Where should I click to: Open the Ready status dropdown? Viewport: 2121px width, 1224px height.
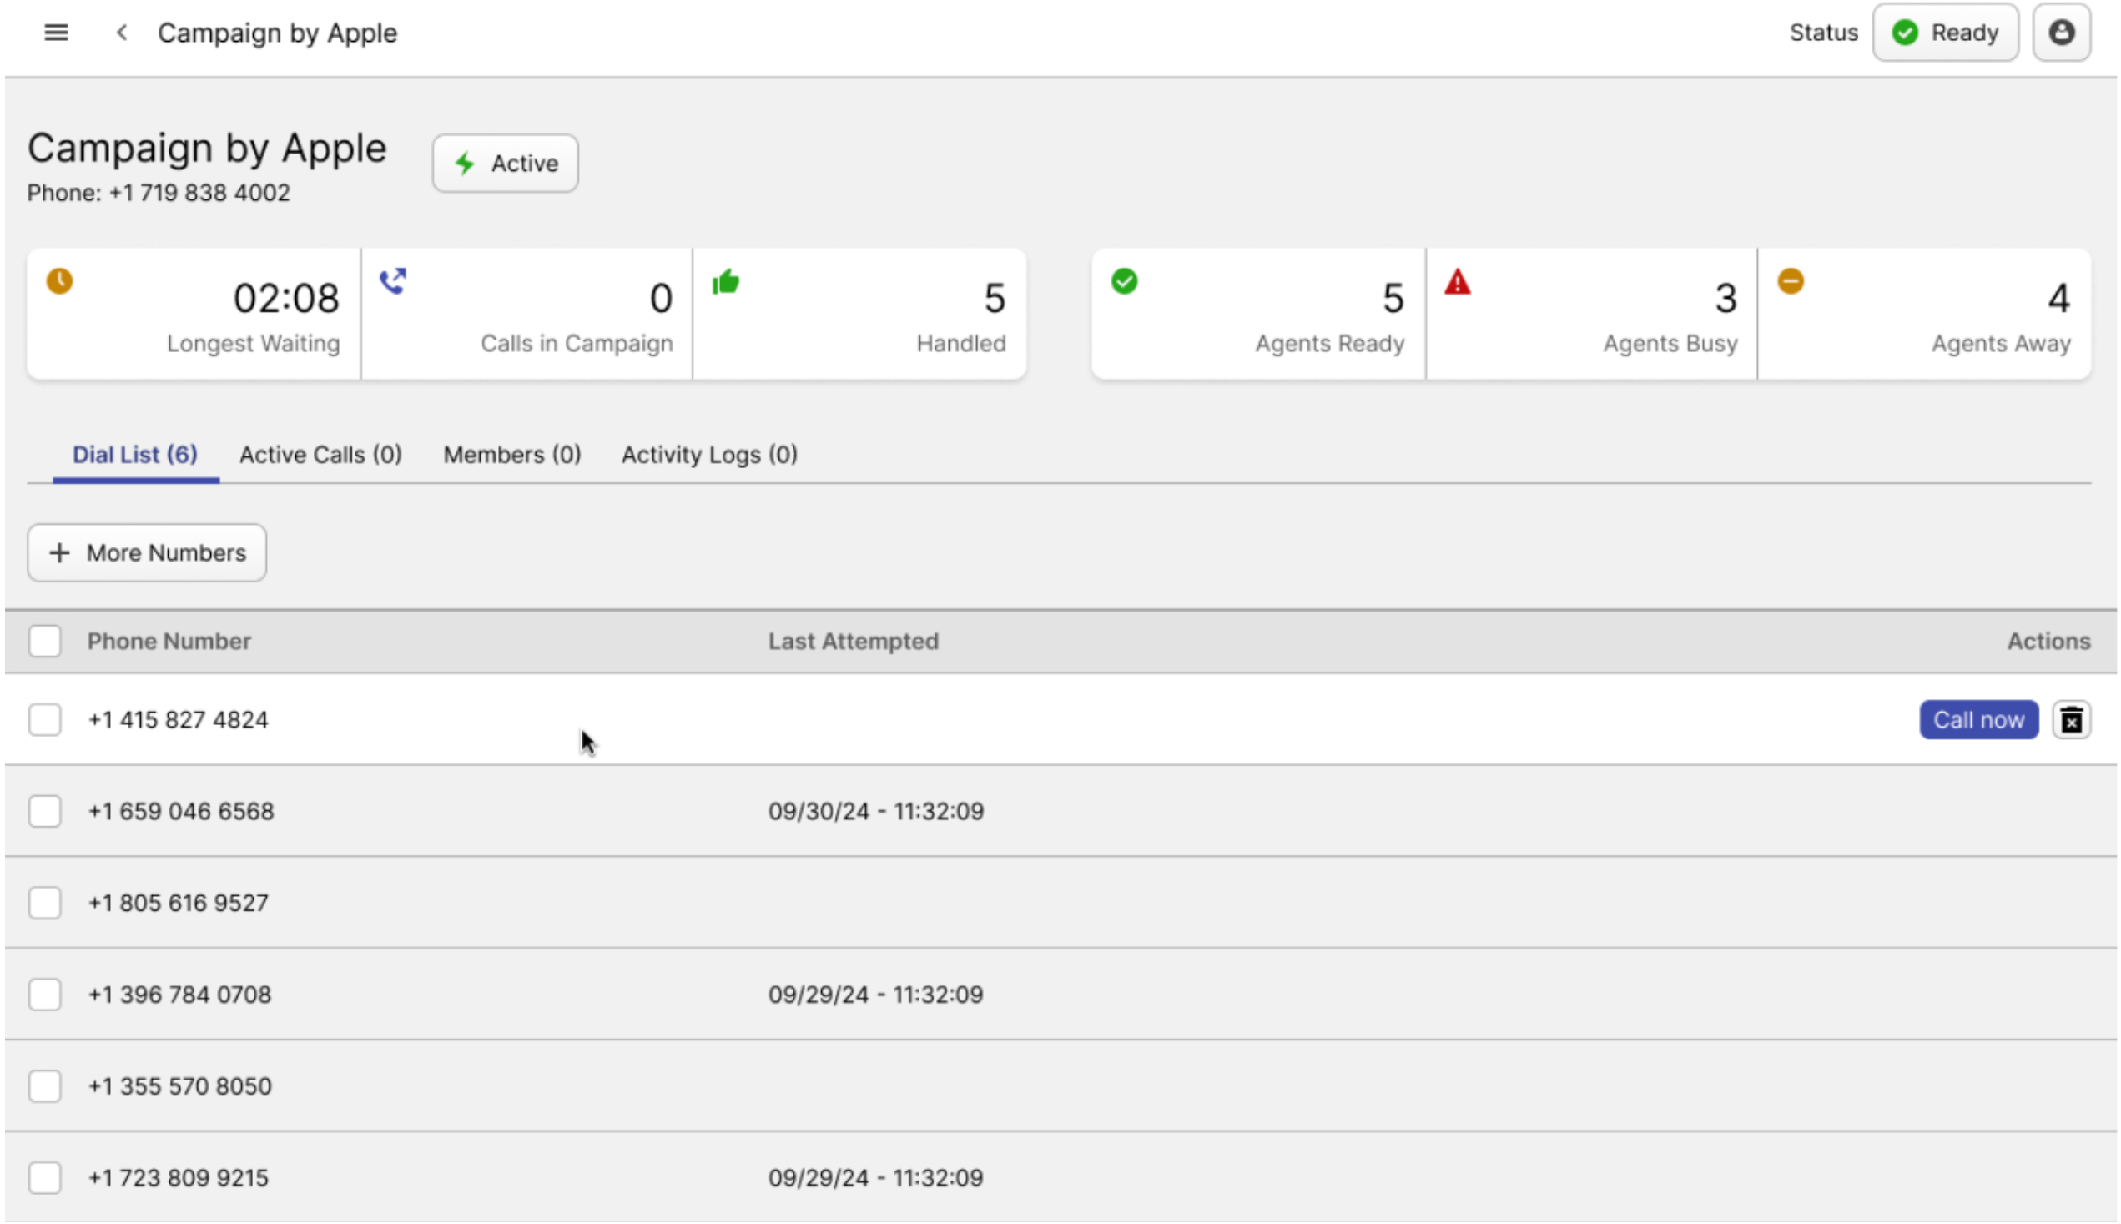point(1944,33)
